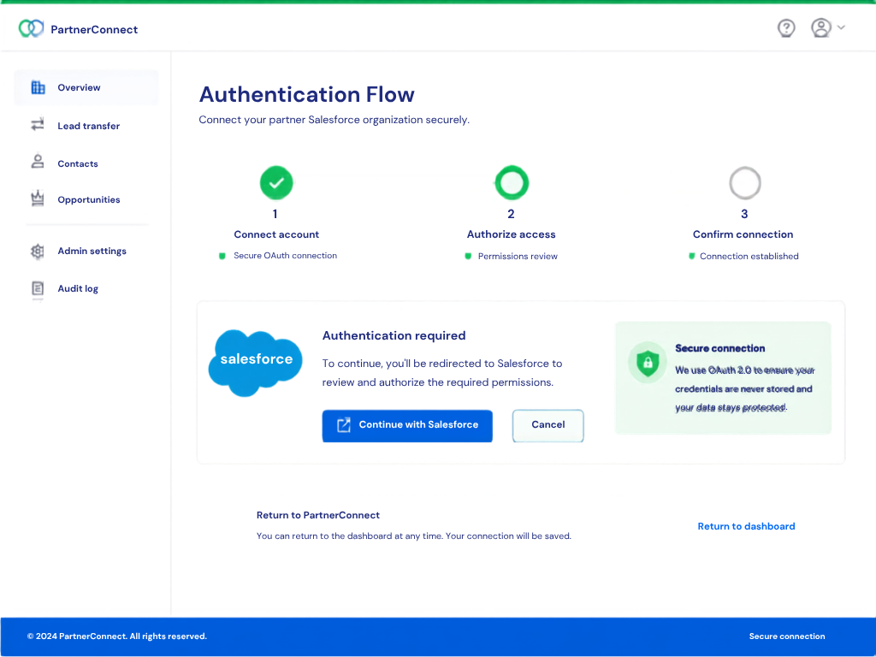Click the Authentication Flow page title

tap(307, 94)
